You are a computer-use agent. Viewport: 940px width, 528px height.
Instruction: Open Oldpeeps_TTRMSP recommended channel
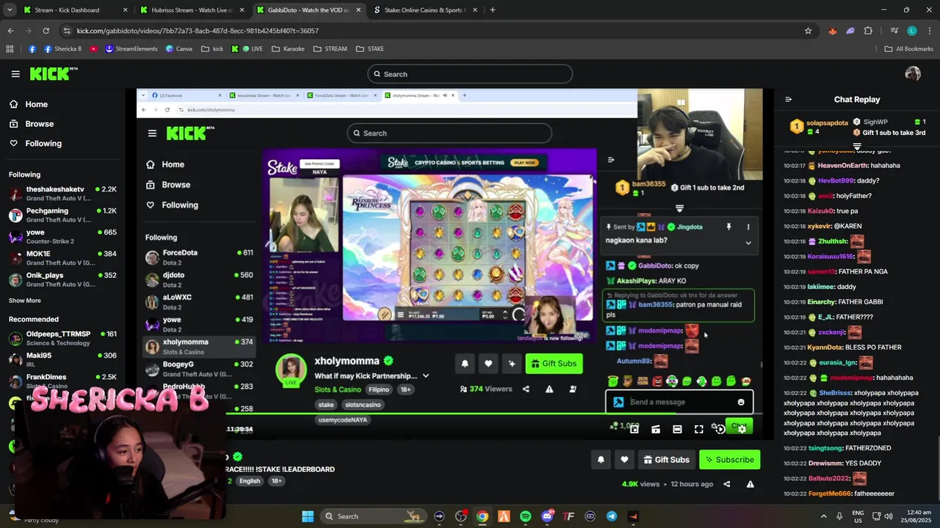[x=62, y=338]
